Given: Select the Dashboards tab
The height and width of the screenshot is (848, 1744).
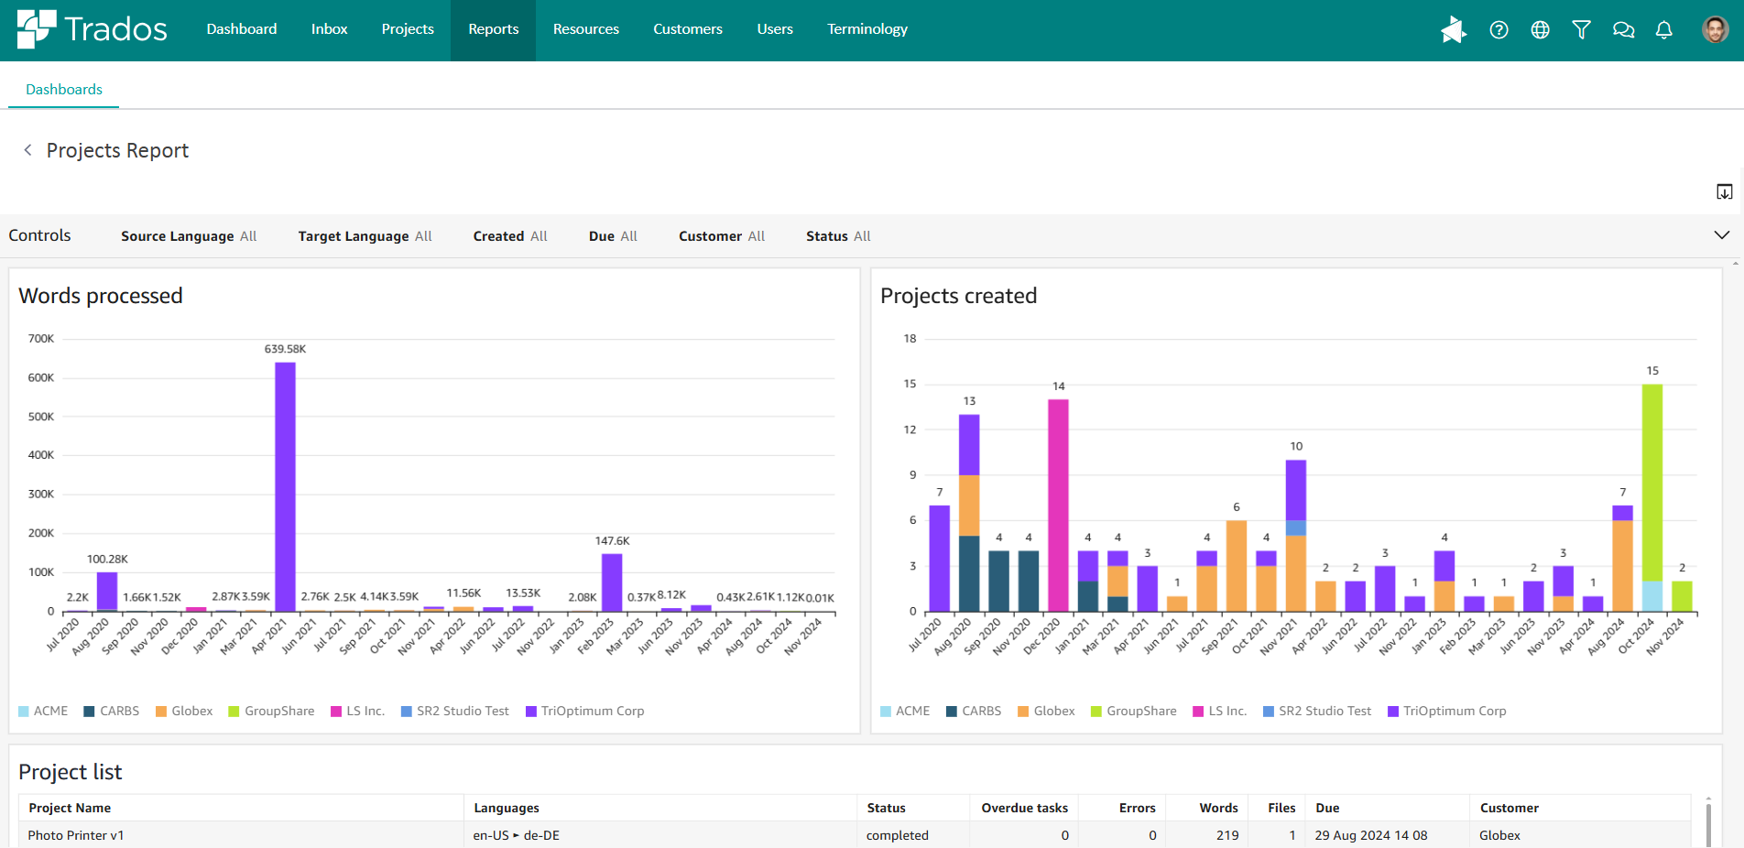Looking at the screenshot, I should [64, 90].
